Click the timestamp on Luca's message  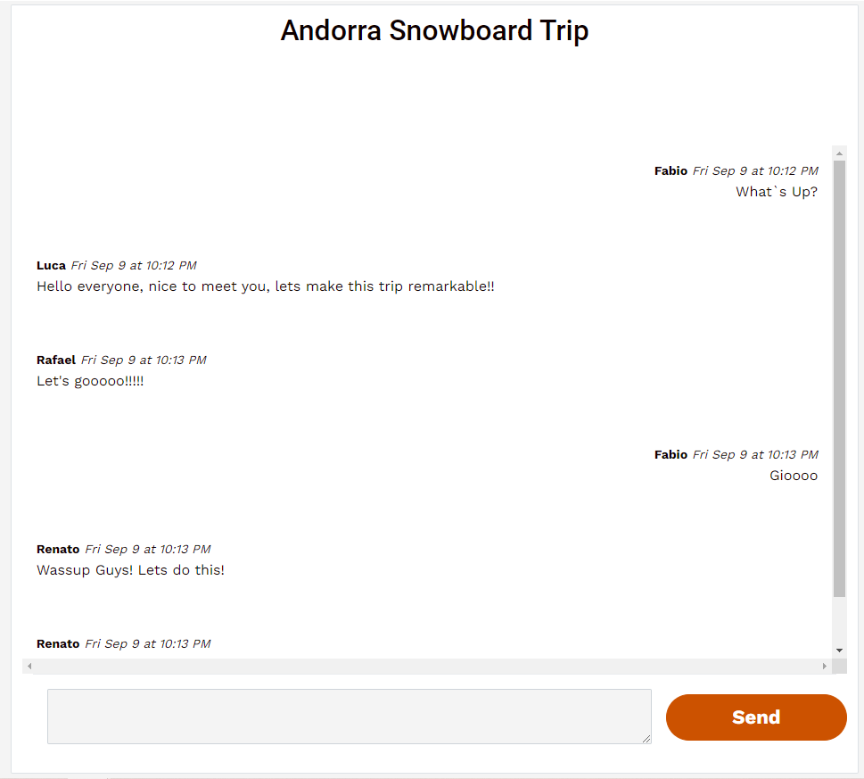tap(134, 265)
